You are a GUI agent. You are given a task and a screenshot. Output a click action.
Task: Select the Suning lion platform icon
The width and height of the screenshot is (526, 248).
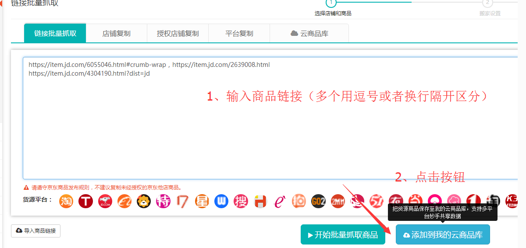point(144,201)
